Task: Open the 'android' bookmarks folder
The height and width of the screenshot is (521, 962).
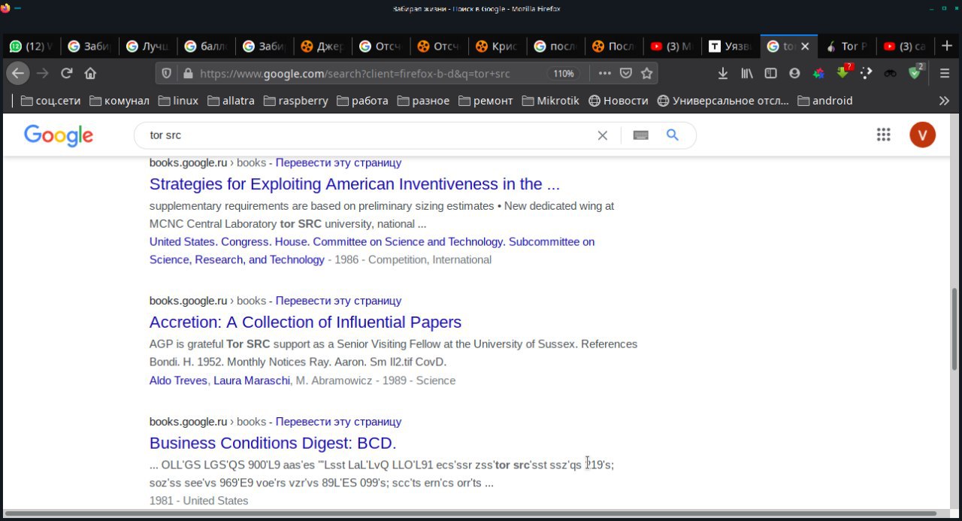Action: [825, 100]
